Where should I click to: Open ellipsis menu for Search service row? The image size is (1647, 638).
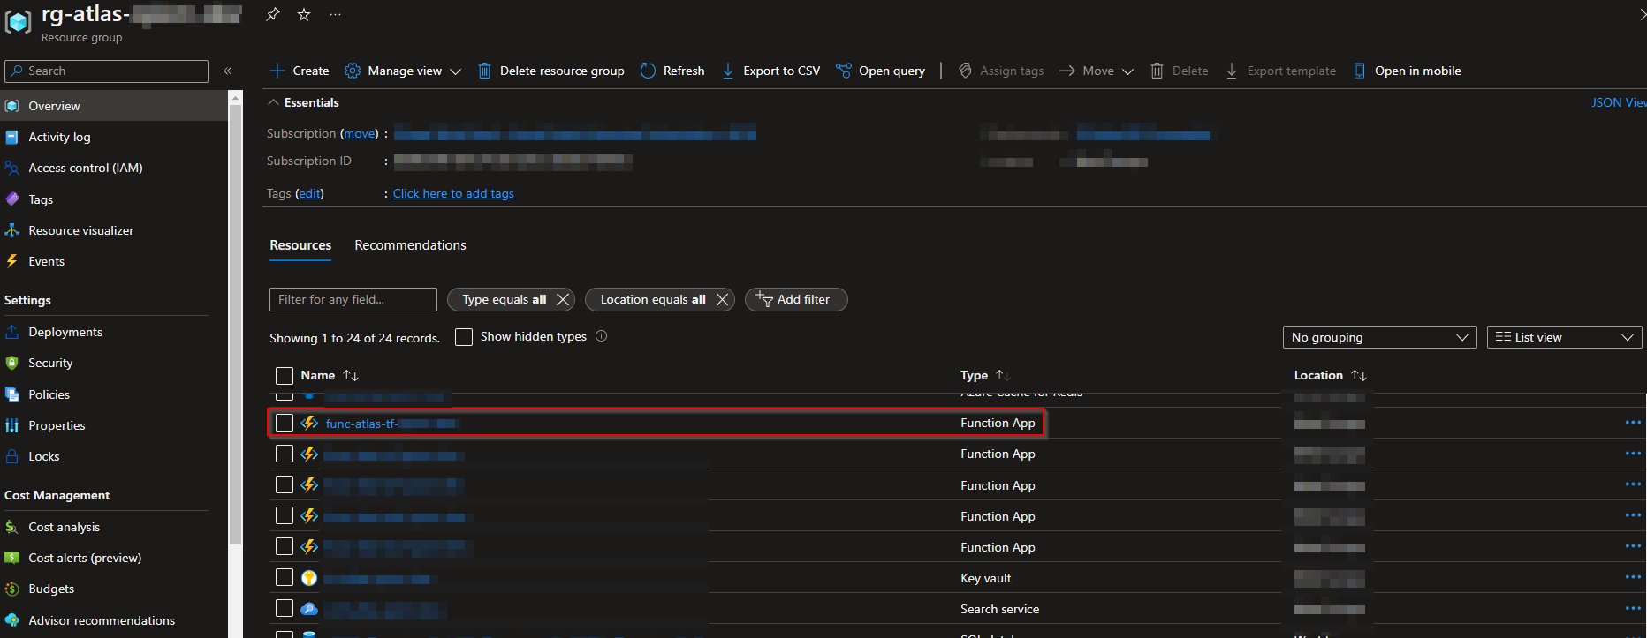point(1633,608)
